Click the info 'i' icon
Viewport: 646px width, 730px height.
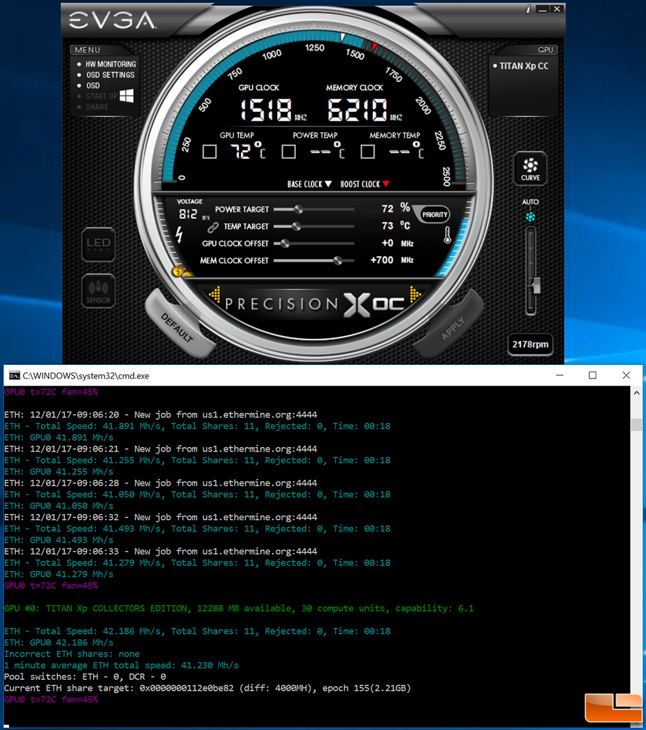528,9
